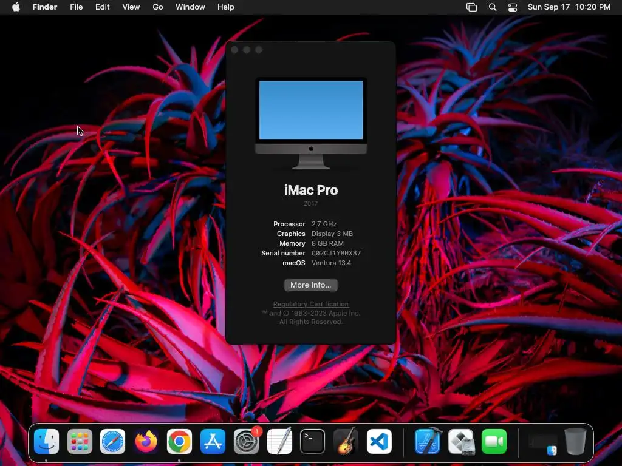
Task: Close the About This Mac window
Action: tap(234, 50)
